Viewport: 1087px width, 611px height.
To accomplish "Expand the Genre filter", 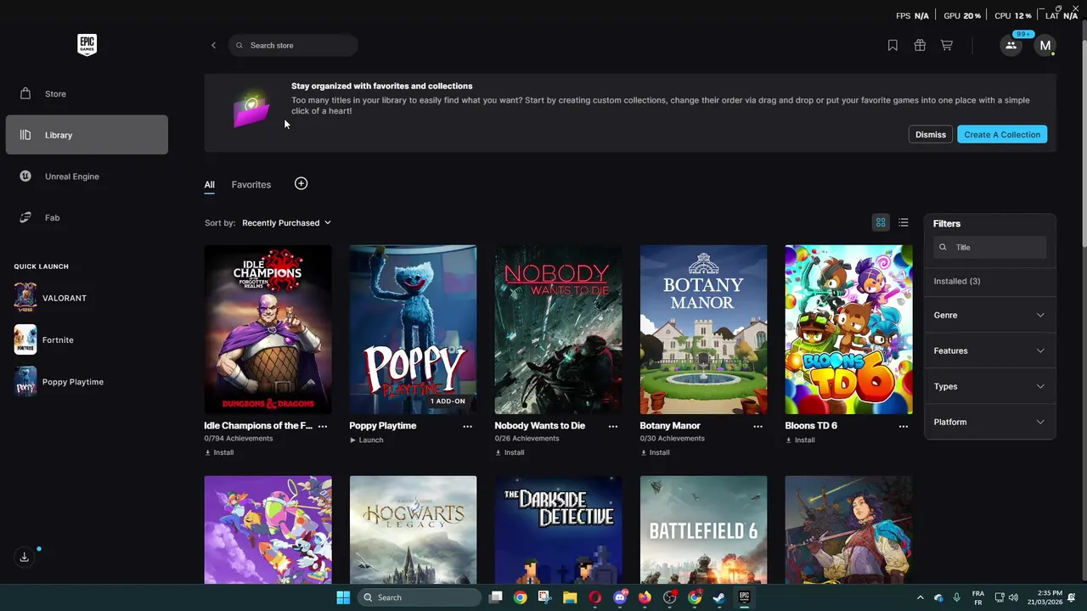I will [x=989, y=315].
